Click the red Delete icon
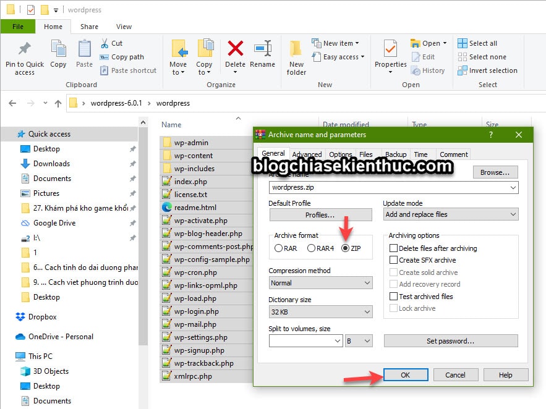This screenshot has width=546, height=409. 236,48
